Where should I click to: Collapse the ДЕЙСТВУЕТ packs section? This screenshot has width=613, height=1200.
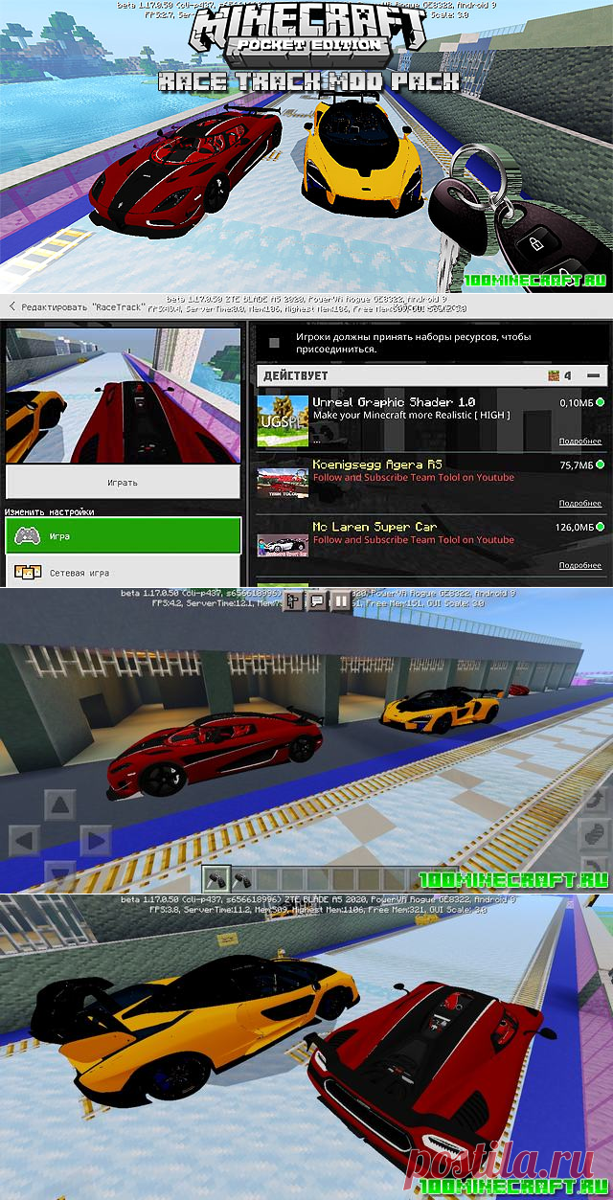click(x=596, y=375)
